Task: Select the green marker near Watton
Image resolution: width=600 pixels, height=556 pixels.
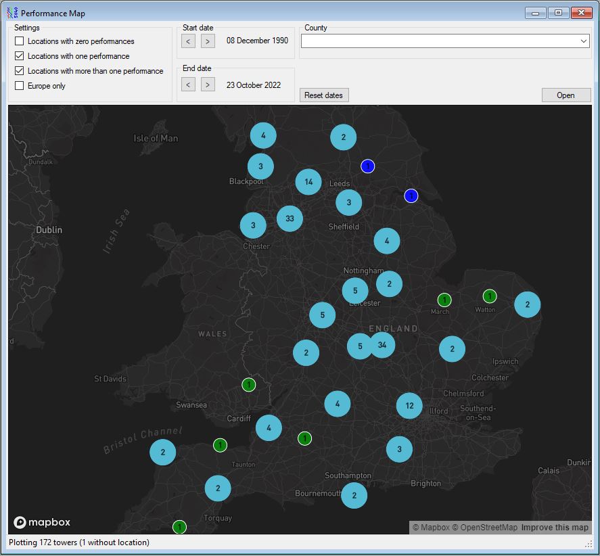Action: coord(490,296)
